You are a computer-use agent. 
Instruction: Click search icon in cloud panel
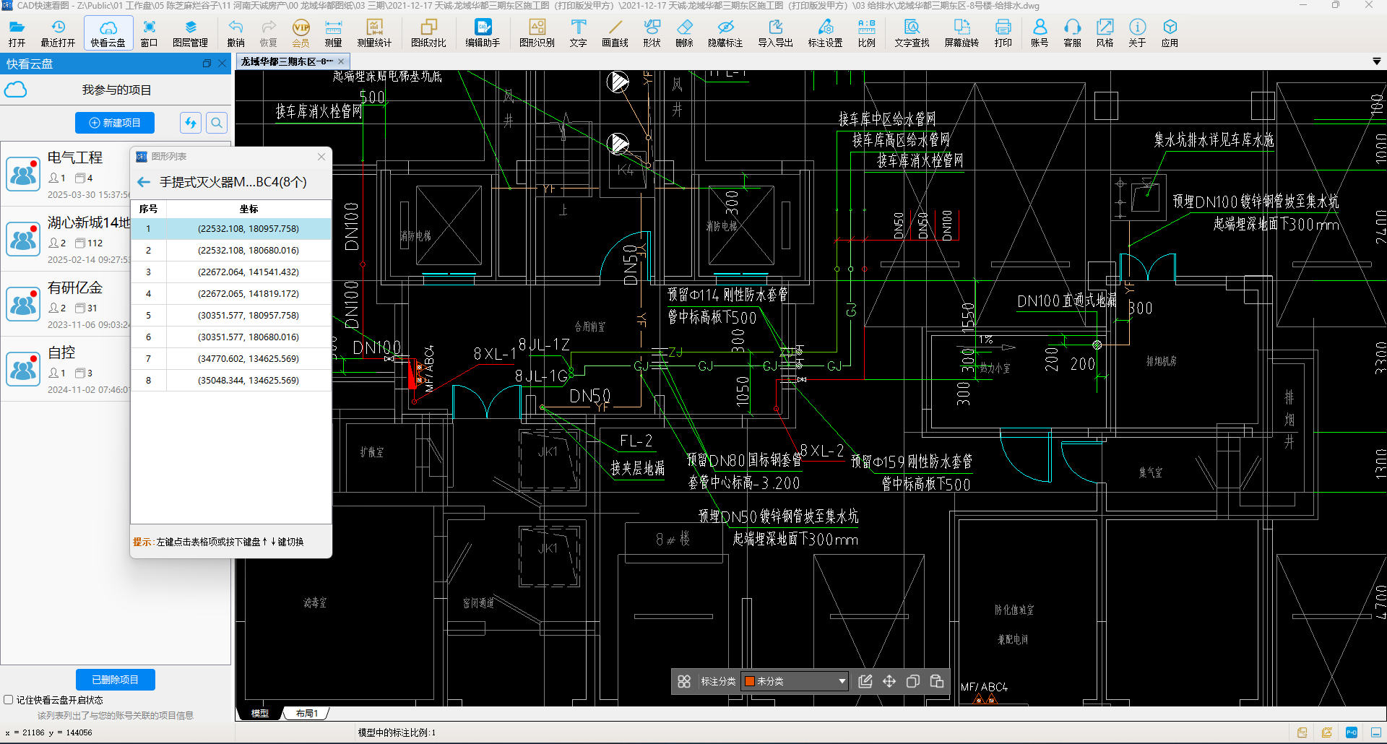click(217, 123)
